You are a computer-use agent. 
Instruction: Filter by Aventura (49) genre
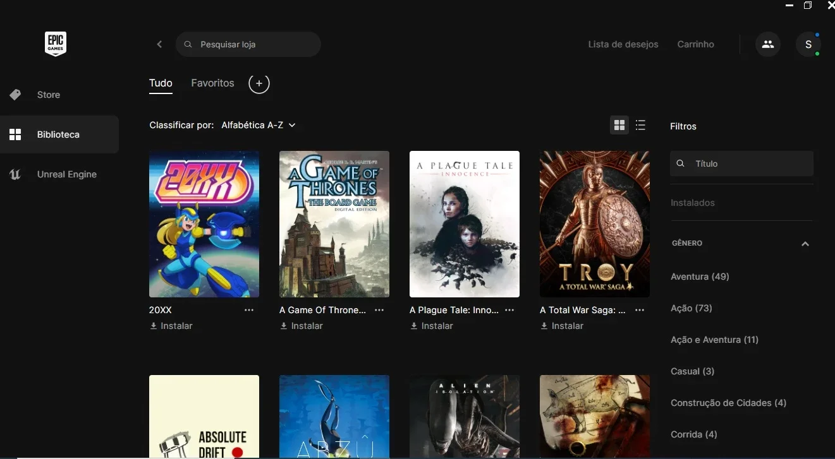click(700, 277)
